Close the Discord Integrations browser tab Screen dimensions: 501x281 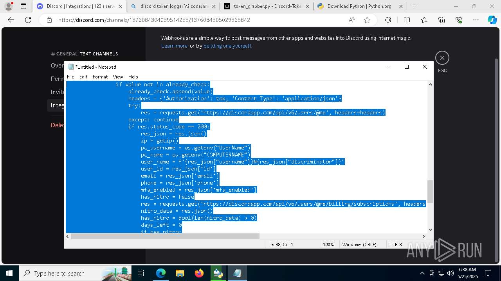pyautogui.click(x=120, y=6)
